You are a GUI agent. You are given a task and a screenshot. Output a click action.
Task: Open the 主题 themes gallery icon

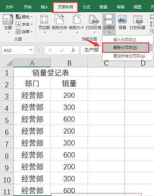pos(8,19)
